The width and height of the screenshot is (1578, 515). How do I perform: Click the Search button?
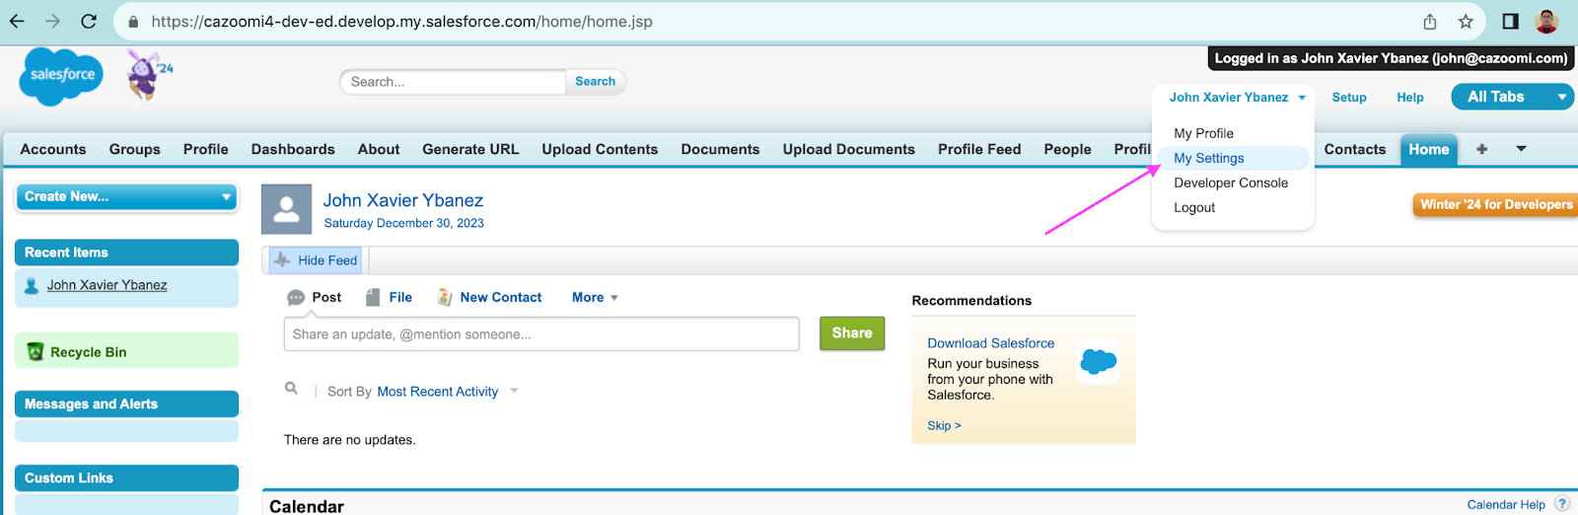pos(595,82)
